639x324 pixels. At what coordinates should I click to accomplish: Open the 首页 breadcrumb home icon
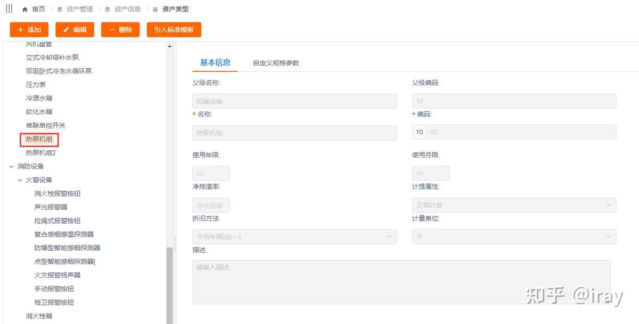pos(25,10)
